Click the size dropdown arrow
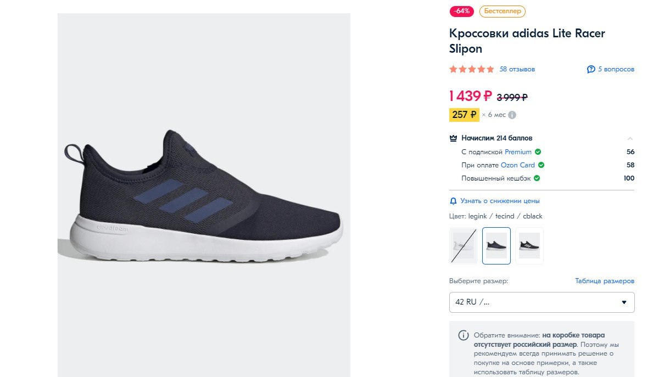The image size is (653, 377). click(x=624, y=302)
